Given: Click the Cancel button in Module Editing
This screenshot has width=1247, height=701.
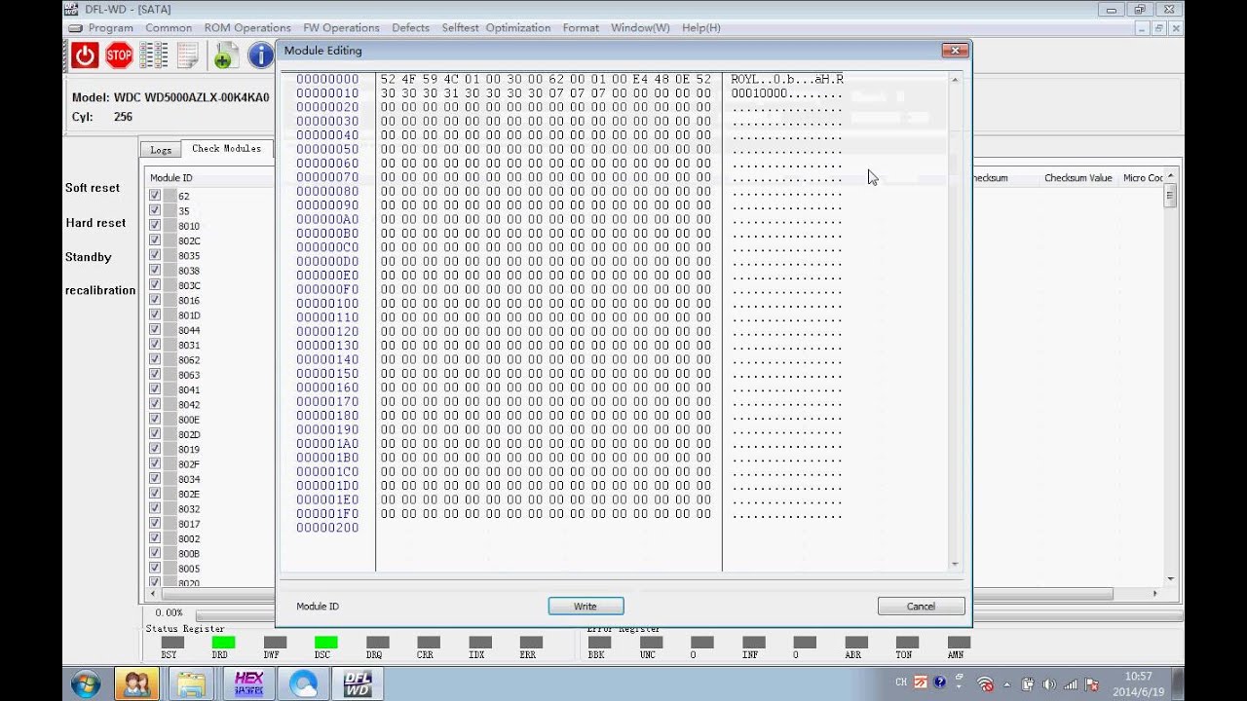Looking at the screenshot, I should coord(921,607).
